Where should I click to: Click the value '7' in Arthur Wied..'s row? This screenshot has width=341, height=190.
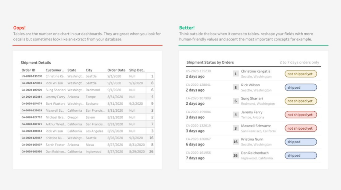152,124
